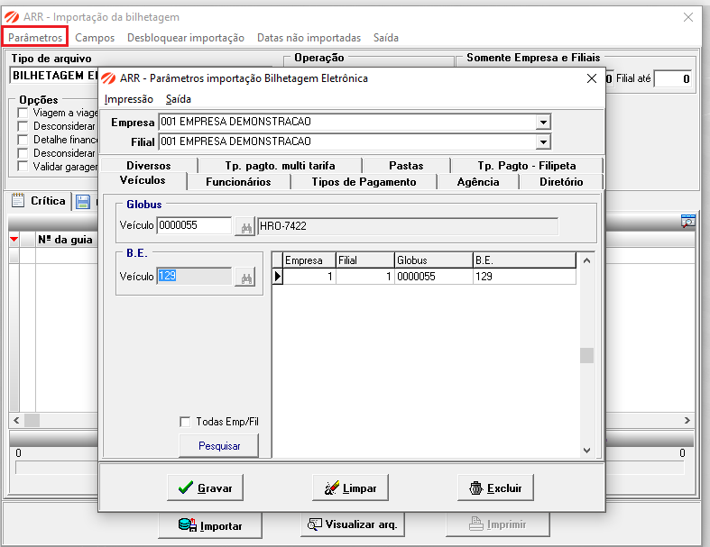
Task: Click the Tipo de arquivo BILHETAGEM combo box
Action: pyautogui.click(x=54, y=76)
